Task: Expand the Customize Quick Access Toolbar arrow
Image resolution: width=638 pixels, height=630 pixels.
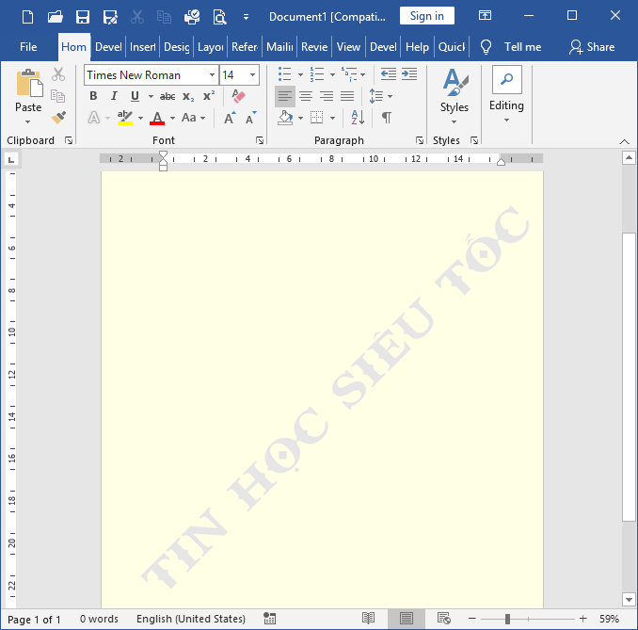Action: pyautogui.click(x=246, y=17)
